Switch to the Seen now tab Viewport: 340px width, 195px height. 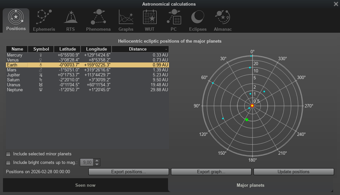(85, 185)
